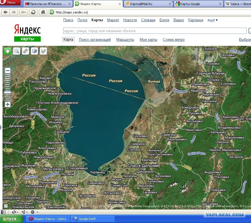Viewport: 251px width, 223px height.
Task: Expand the ещё services dropdown
Action: [x=213, y=20]
